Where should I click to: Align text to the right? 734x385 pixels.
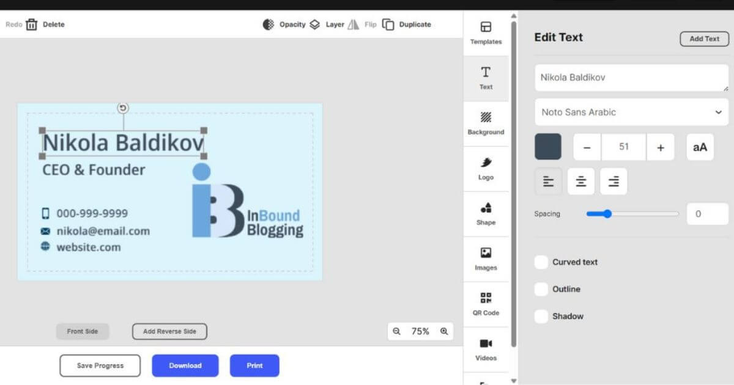pos(614,182)
